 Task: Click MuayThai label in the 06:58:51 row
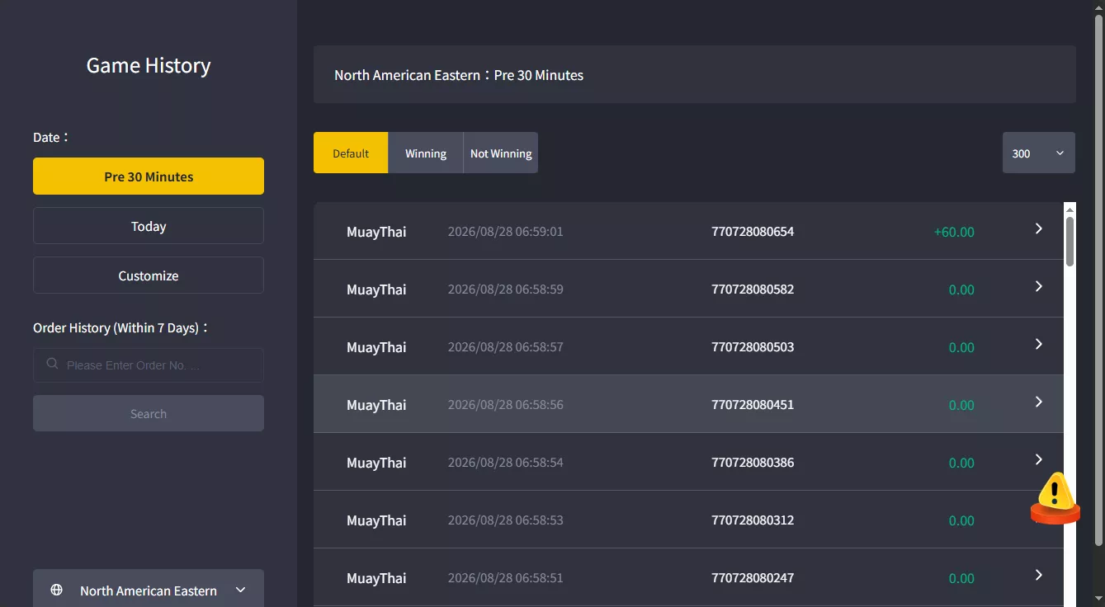click(x=376, y=578)
